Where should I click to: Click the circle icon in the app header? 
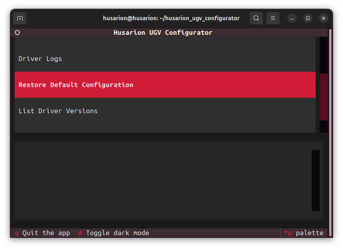tap(17, 32)
